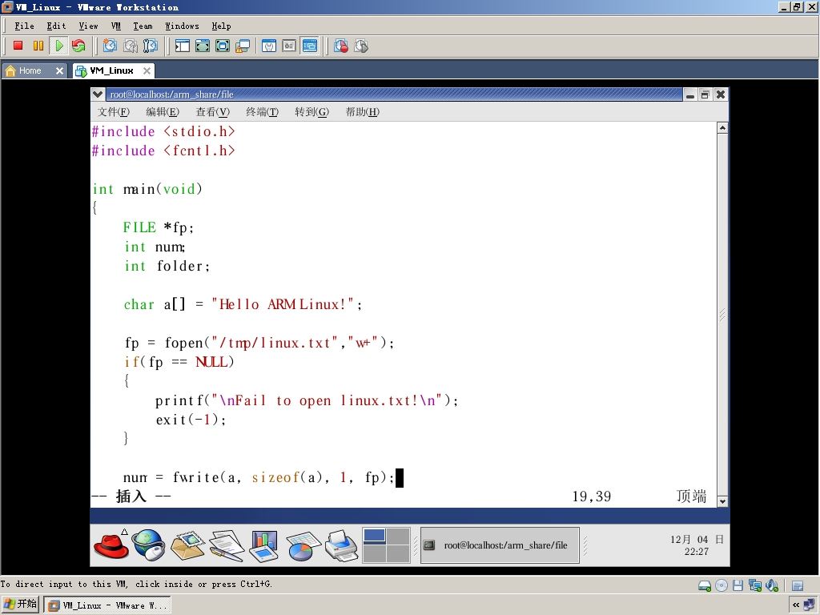Open the print manager icon

pos(341,545)
